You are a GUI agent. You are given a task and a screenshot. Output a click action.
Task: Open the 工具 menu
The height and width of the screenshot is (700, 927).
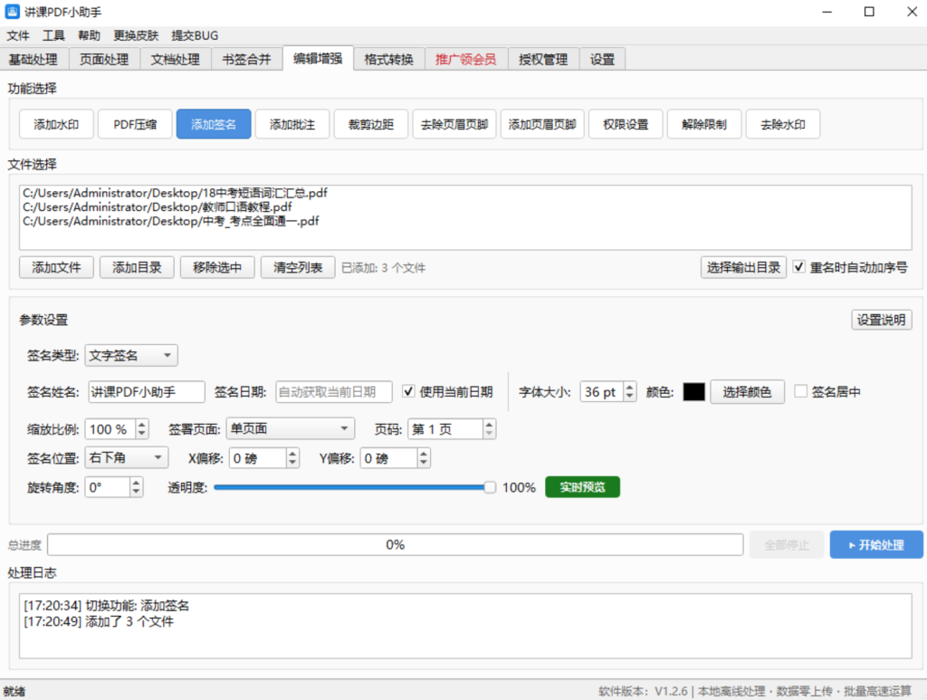(x=53, y=35)
